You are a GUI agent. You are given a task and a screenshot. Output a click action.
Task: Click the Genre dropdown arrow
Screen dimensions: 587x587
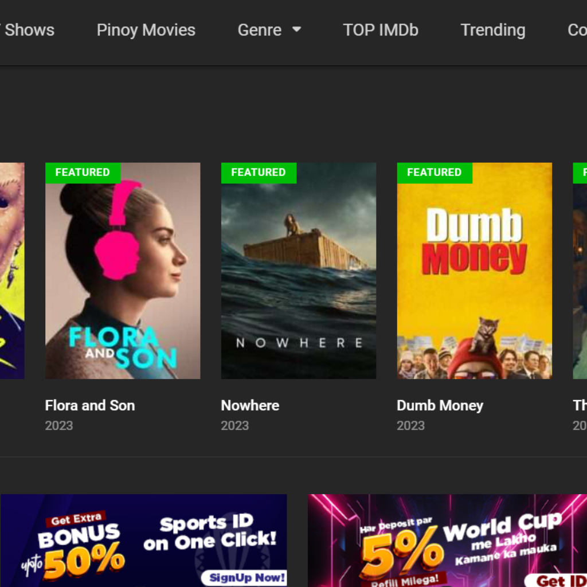(x=296, y=29)
